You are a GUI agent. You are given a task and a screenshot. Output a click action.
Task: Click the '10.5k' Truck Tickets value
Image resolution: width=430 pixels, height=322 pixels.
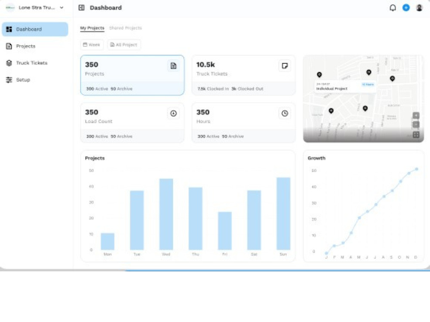tap(206, 65)
